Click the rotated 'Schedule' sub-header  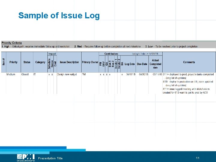click(x=49, y=64)
